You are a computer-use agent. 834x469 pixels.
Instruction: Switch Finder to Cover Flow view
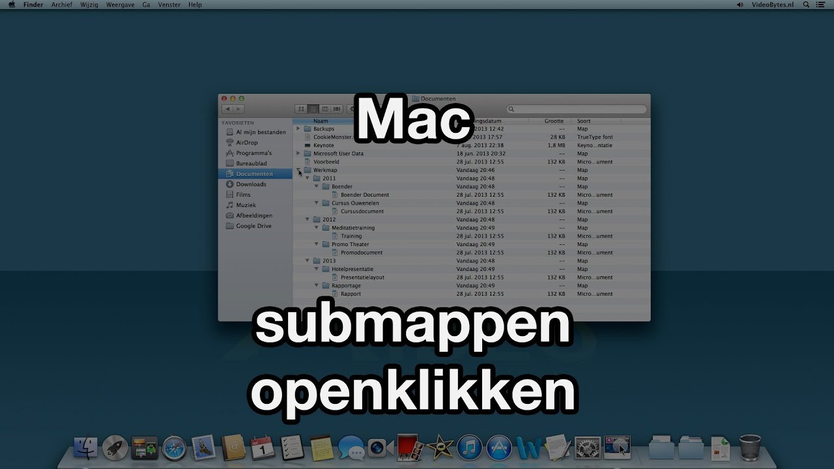click(337, 109)
